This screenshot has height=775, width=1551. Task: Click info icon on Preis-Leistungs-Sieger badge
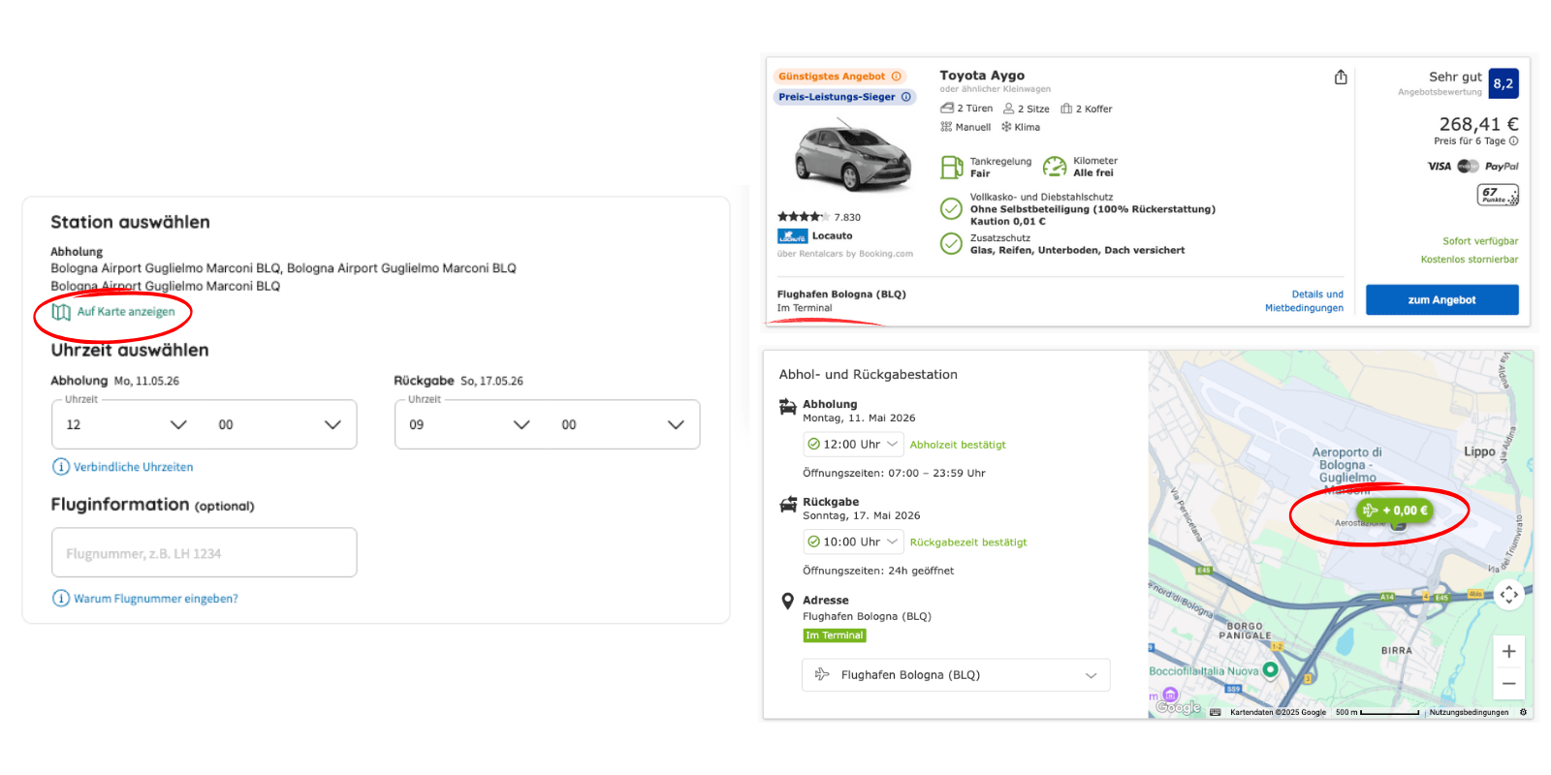(906, 97)
